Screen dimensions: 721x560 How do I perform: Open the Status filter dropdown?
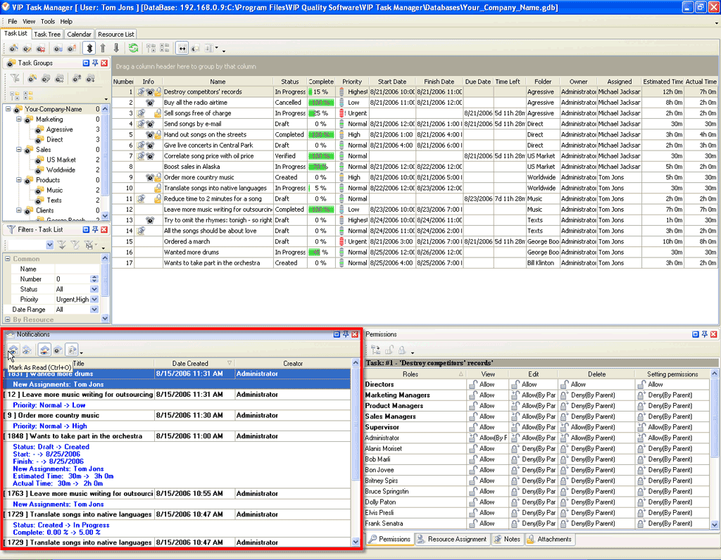pos(94,289)
